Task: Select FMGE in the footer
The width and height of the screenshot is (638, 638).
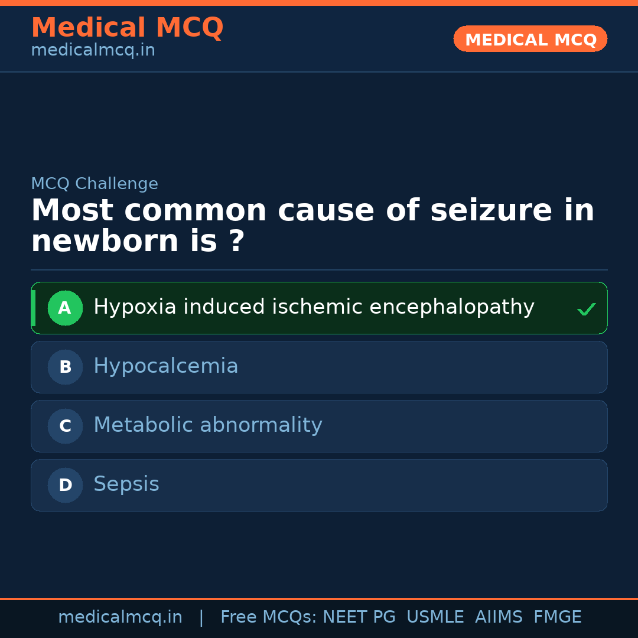Action: point(557,617)
